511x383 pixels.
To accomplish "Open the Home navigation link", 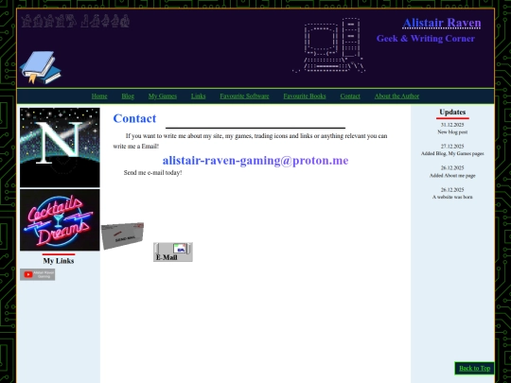I will coord(99,96).
